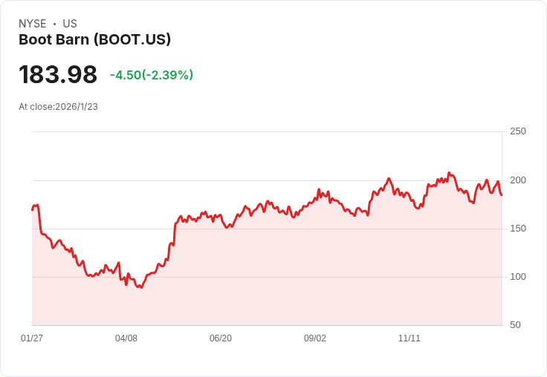Select the 04/08 date axis label
The width and height of the screenshot is (547, 377).
click(x=126, y=338)
